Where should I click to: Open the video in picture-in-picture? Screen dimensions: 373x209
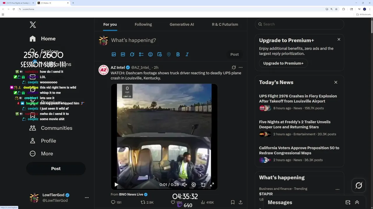tap(203, 185)
